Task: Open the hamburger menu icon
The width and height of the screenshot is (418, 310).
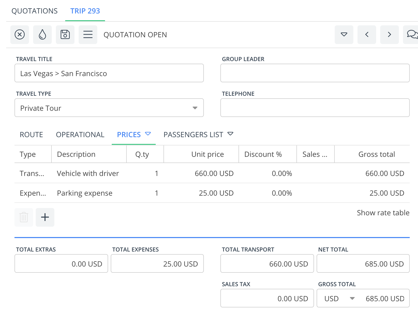Action: pyautogui.click(x=88, y=34)
